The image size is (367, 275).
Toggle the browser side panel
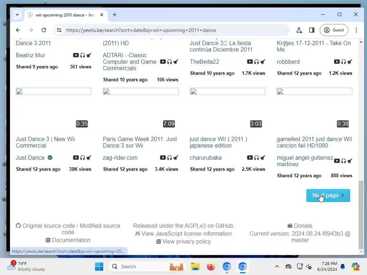pyautogui.click(x=311, y=30)
